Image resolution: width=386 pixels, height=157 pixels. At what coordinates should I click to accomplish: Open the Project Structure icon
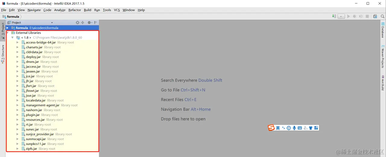tap(375, 17)
